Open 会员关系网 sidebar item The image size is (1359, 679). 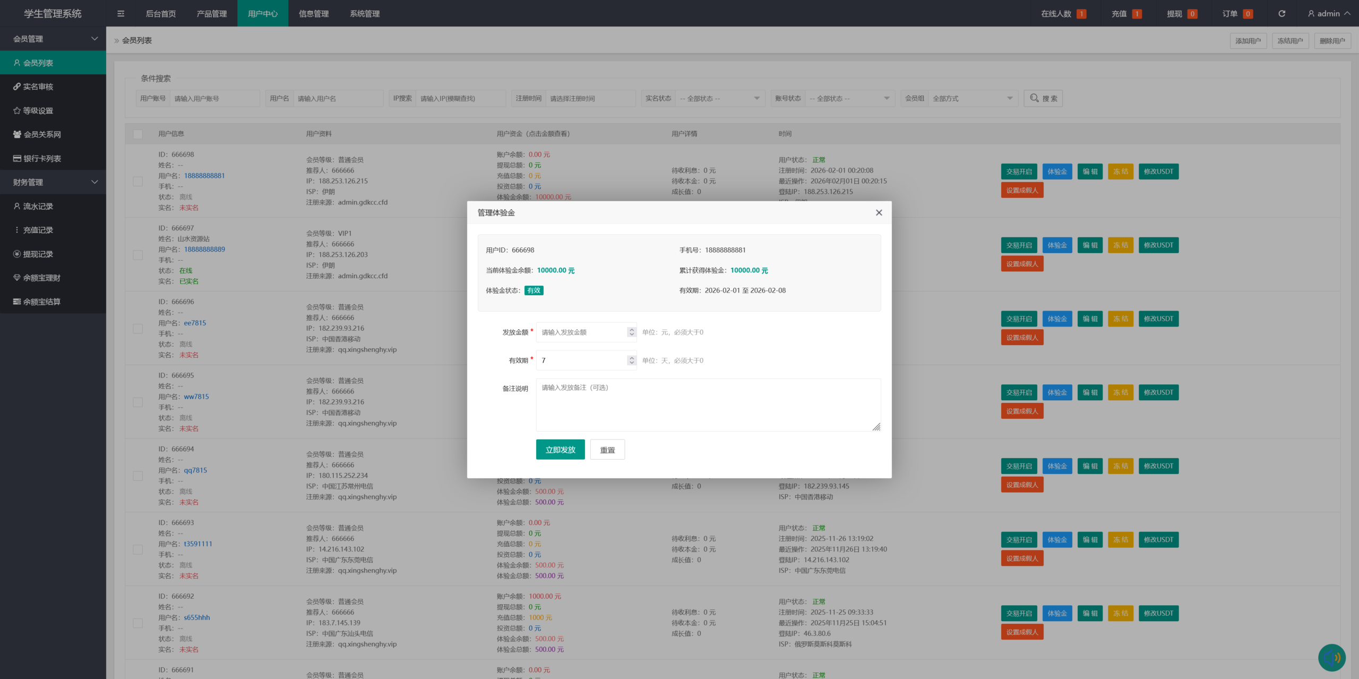(42, 134)
